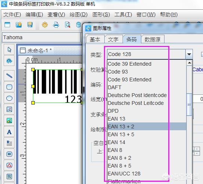Image resolution: width=203 pixels, height=184 pixels.
Task: Choose EAN/UCC 128 barcode type
Action: coord(147,174)
